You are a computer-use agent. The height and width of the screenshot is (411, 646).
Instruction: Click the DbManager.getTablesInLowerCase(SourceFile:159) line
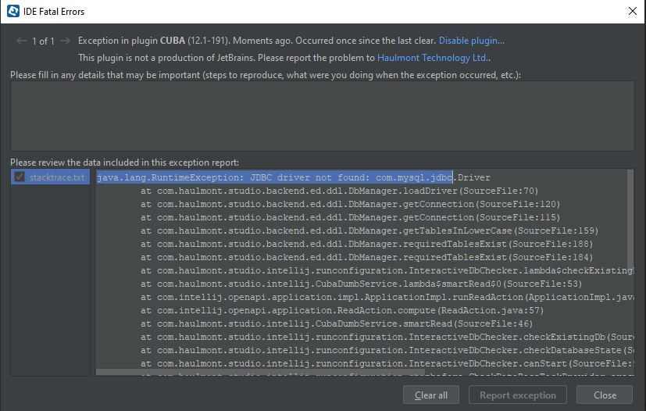pos(369,231)
